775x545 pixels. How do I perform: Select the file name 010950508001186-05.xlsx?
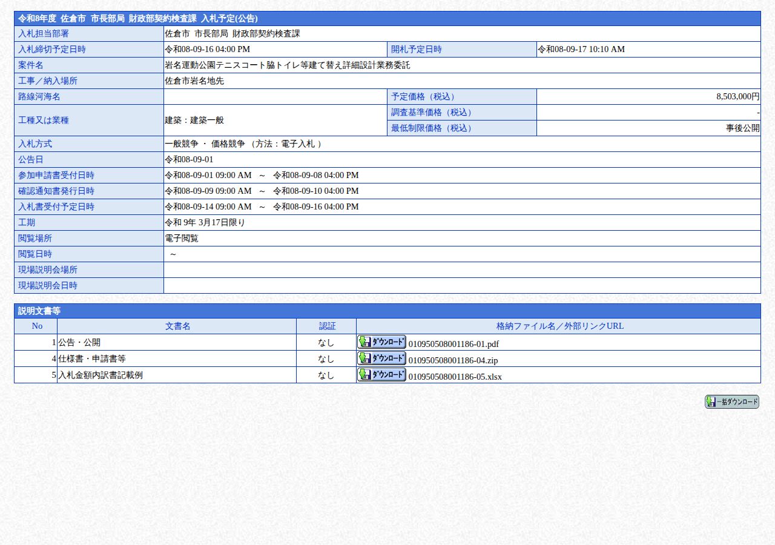(455, 377)
